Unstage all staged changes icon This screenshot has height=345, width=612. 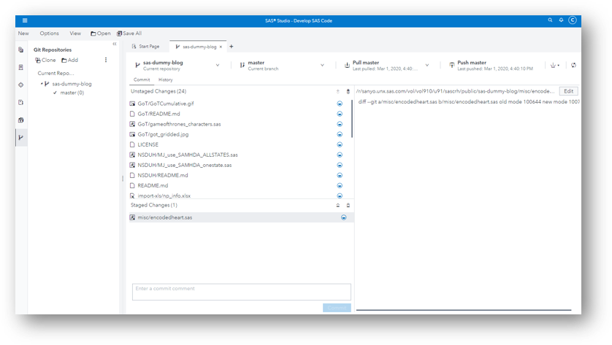pos(348,205)
